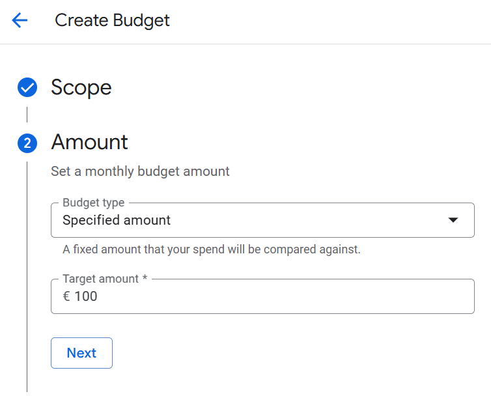This screenshot has width=491, height=396.
Task: Click the Scope completed checkmark icon
Action: pos(27,87)
